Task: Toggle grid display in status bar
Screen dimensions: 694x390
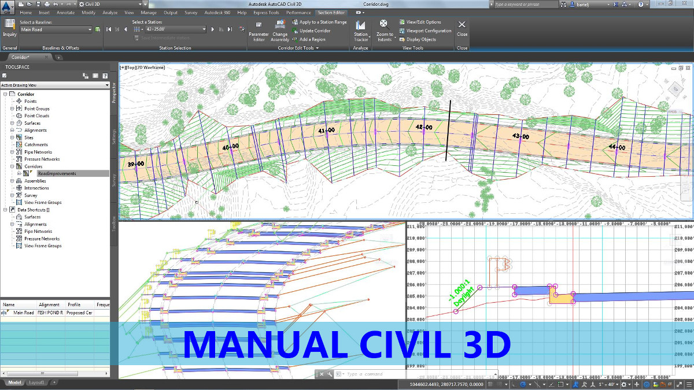Action: coord(490,384)
